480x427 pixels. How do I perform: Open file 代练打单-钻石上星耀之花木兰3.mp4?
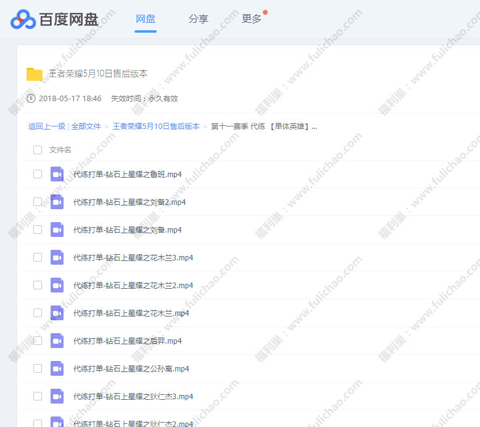[x=133, y=258]
